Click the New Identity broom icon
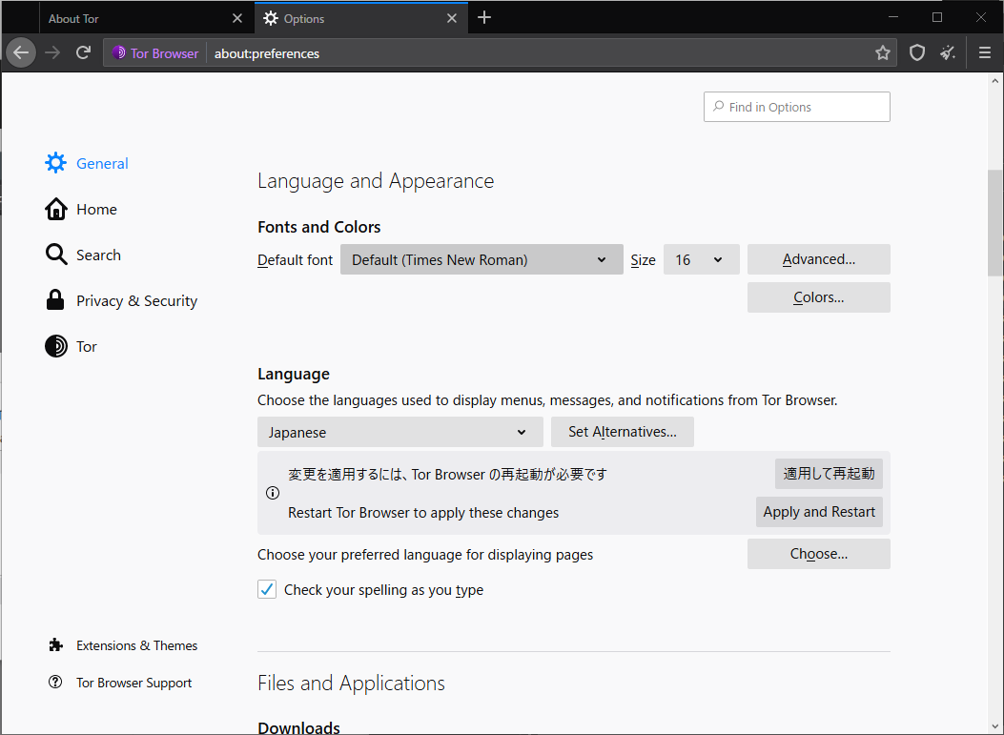 click(x=948, y=53)
